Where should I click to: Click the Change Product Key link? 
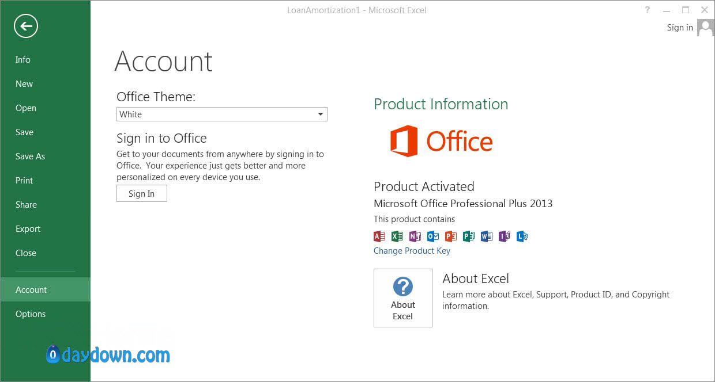click(412, 251)
